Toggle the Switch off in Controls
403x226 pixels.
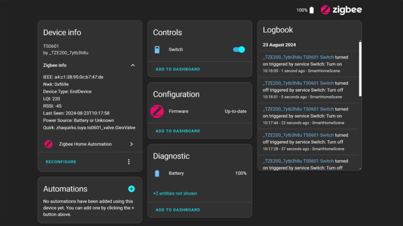coord(239,50)
